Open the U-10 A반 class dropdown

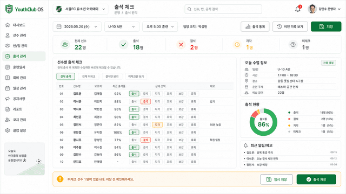[122, 26]
